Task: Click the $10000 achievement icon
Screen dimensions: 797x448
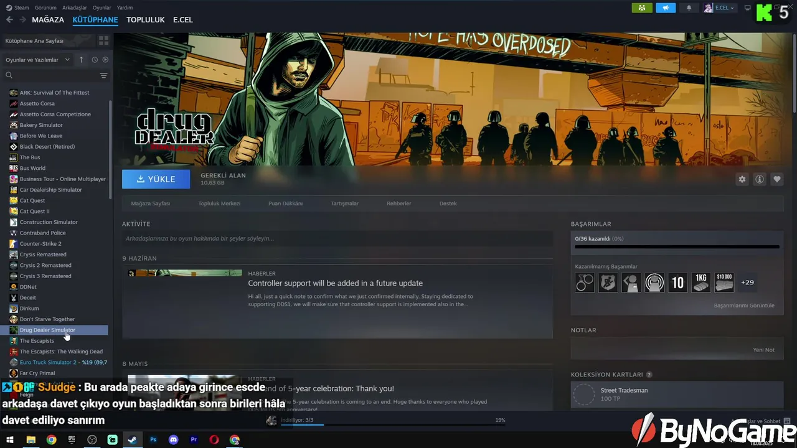Action: click(x=724, y=282)
